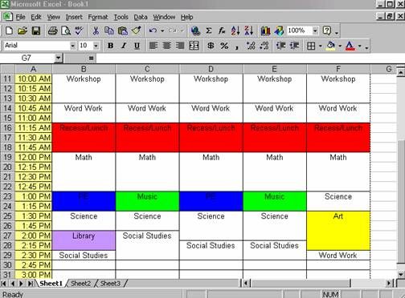Undo the last action

pos(153,30)
